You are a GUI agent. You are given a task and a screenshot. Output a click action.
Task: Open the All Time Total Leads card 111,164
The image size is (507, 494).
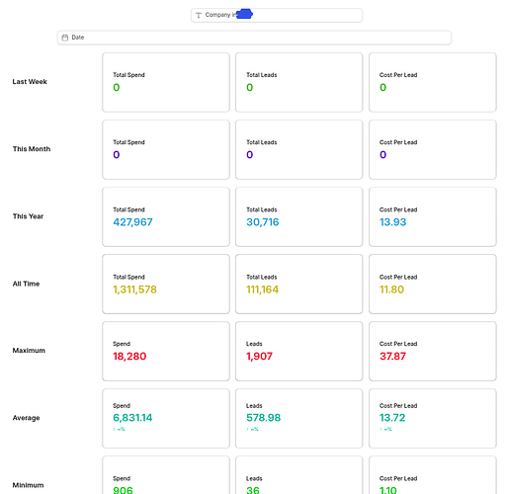pos(298,284)
